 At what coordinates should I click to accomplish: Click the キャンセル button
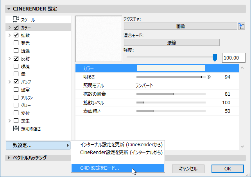pyautogui.click(x=188, y=169)
